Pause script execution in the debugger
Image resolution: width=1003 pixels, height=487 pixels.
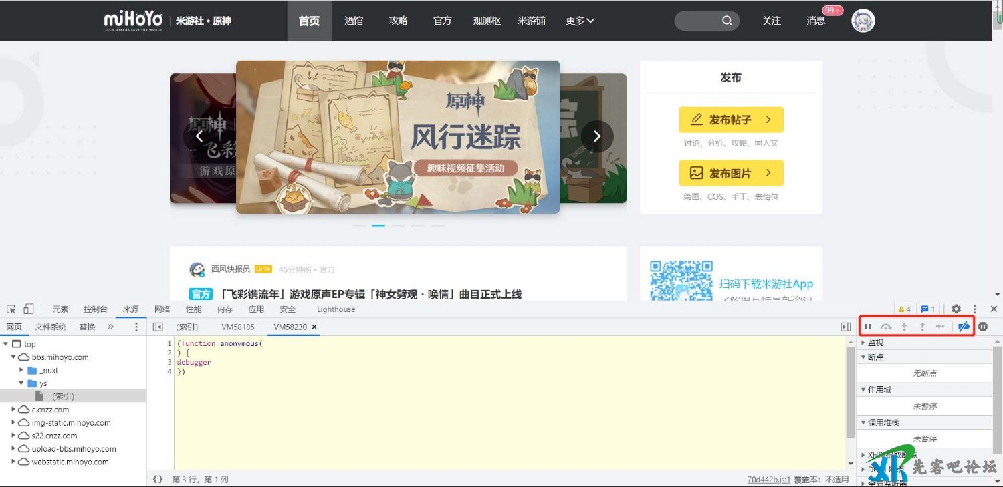point(867,327)
